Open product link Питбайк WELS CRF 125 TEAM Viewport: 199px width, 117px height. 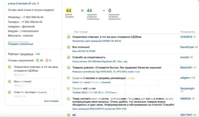coord(95,92)
